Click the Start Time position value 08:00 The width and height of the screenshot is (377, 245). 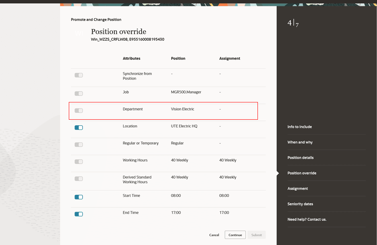(x=176, y=196)
